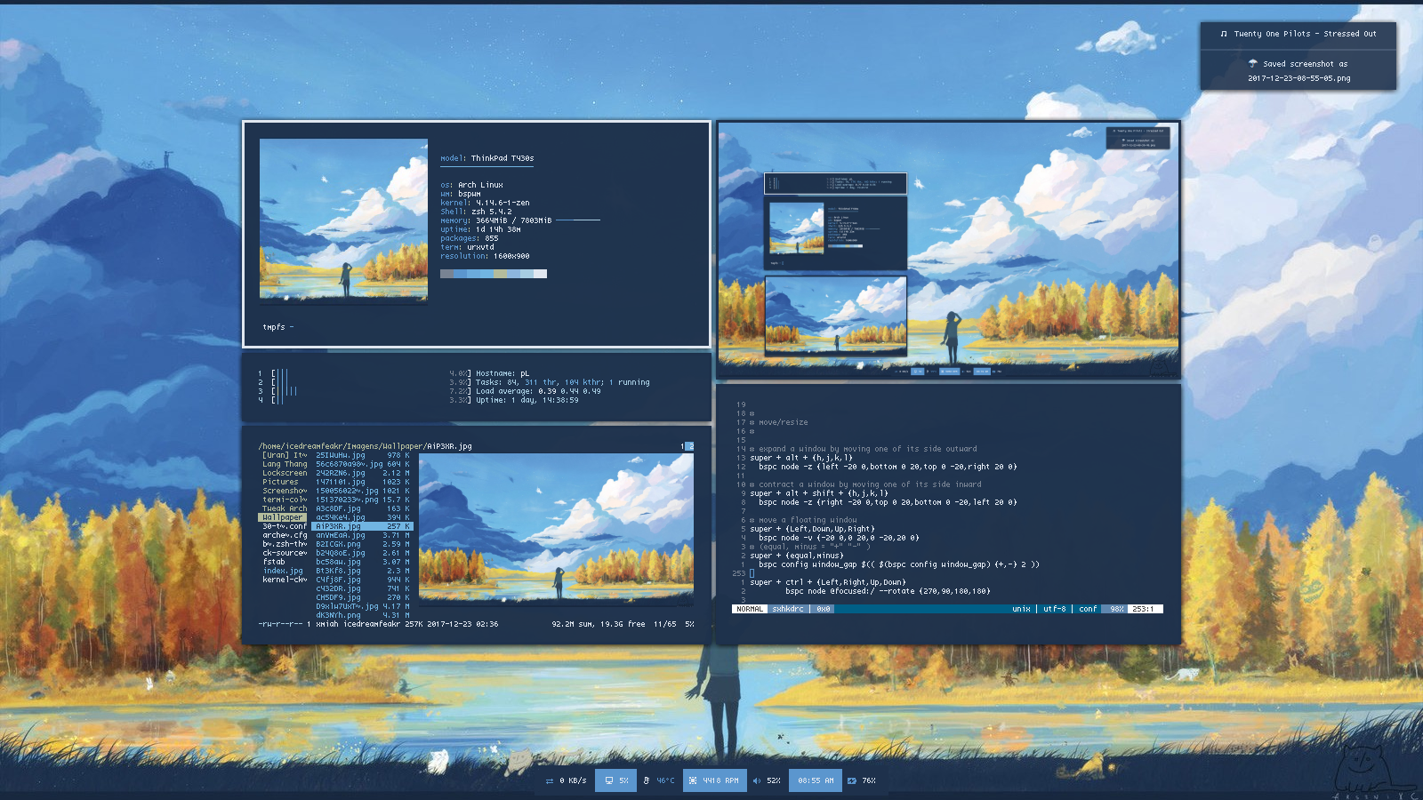Click the battery charging icon

852,780
